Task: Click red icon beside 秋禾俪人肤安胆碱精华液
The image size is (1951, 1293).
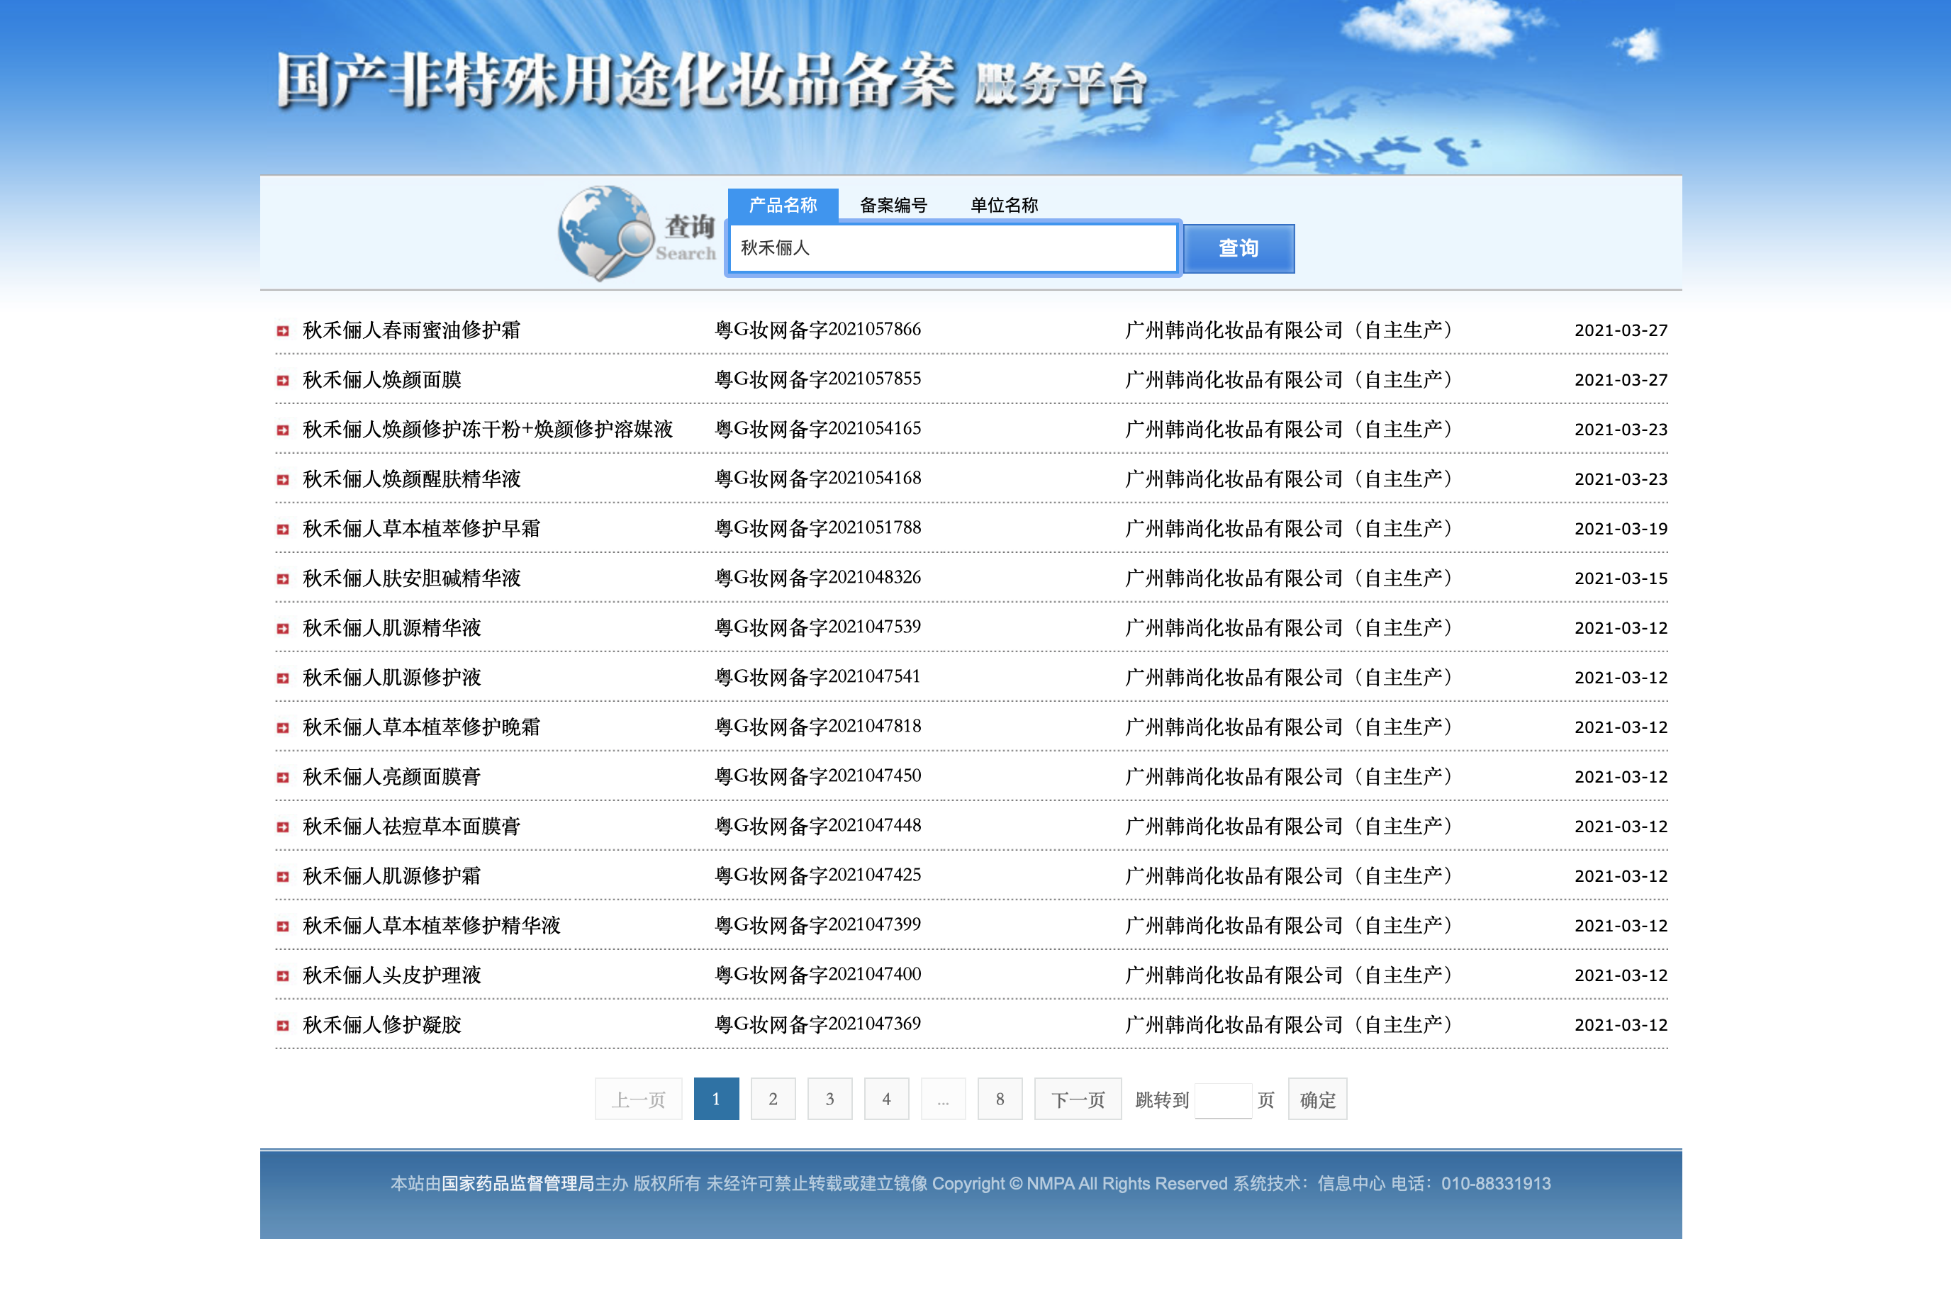Action: pyautogui.click(x=283, y=579)
